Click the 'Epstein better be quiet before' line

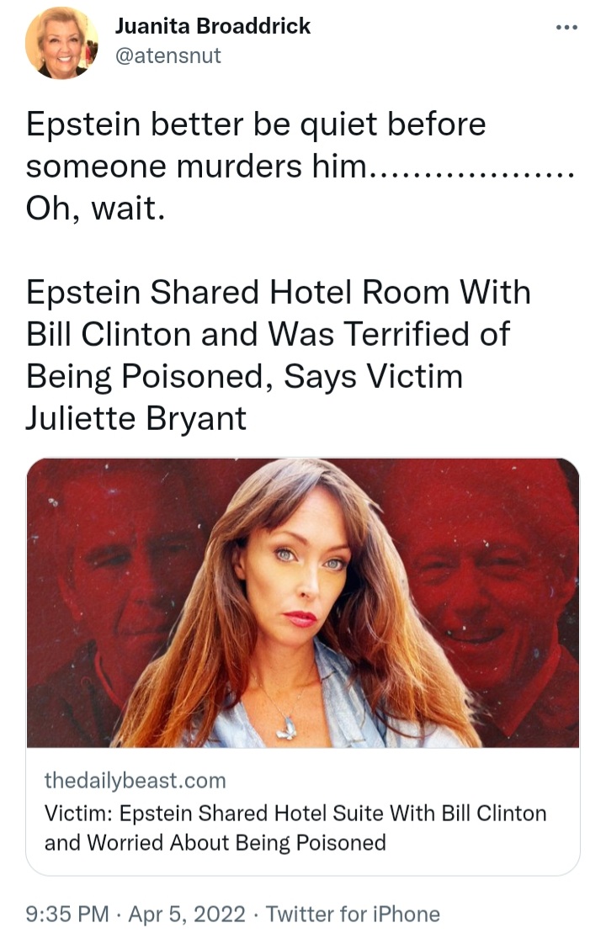(x=255, y=125)
